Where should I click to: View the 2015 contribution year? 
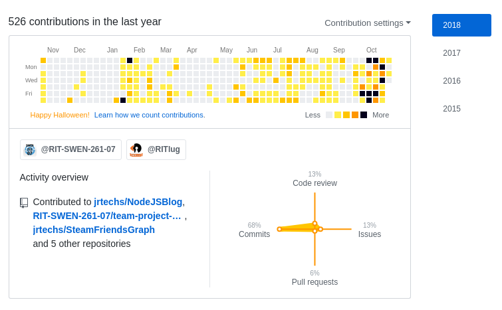click(x=452, y=109)
